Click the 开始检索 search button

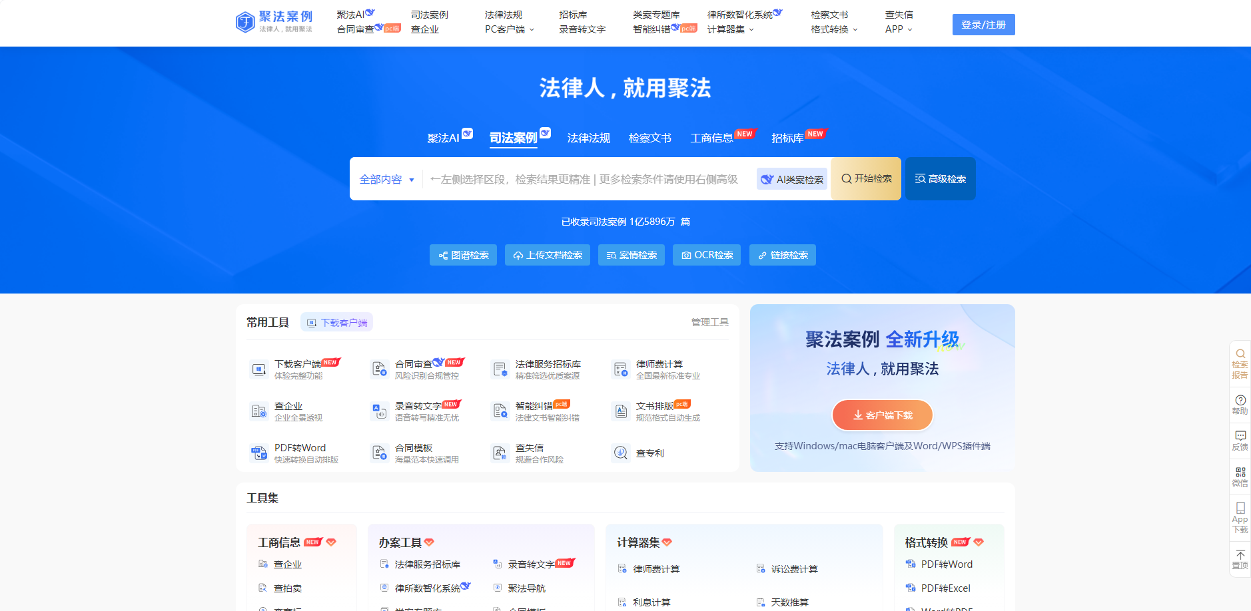pos(866,178)
